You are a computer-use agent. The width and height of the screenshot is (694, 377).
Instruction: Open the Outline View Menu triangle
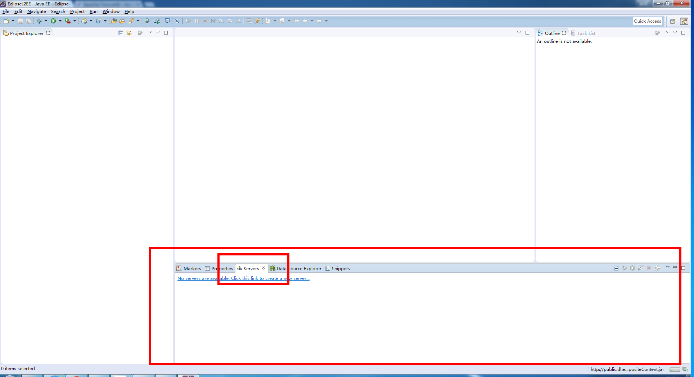click(668, 32)
